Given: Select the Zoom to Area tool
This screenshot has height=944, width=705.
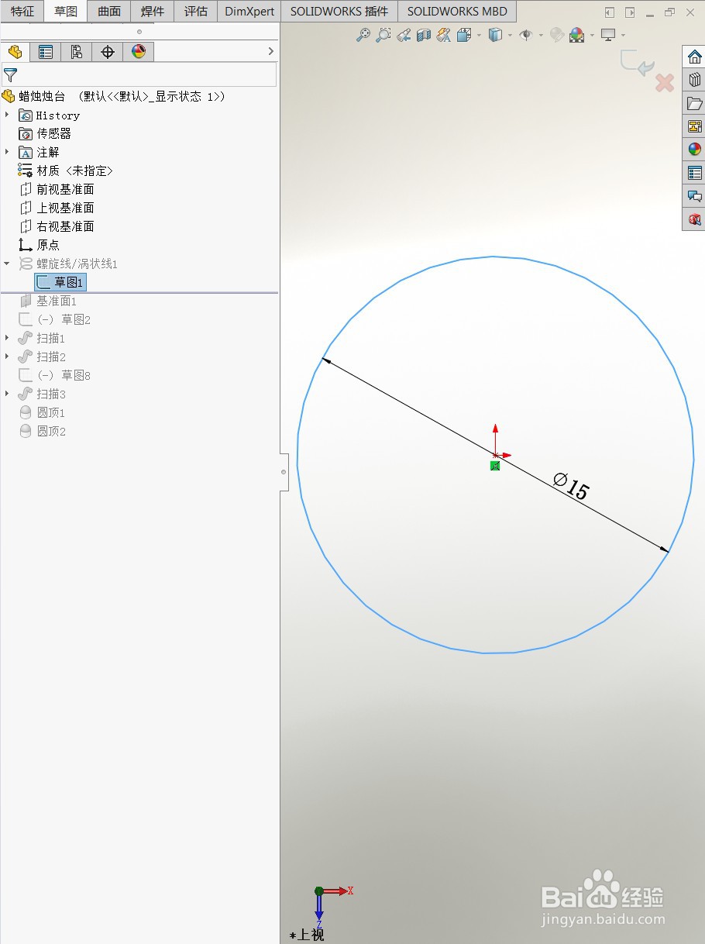Looking at the screenshot, I should (x=383, y=35).
